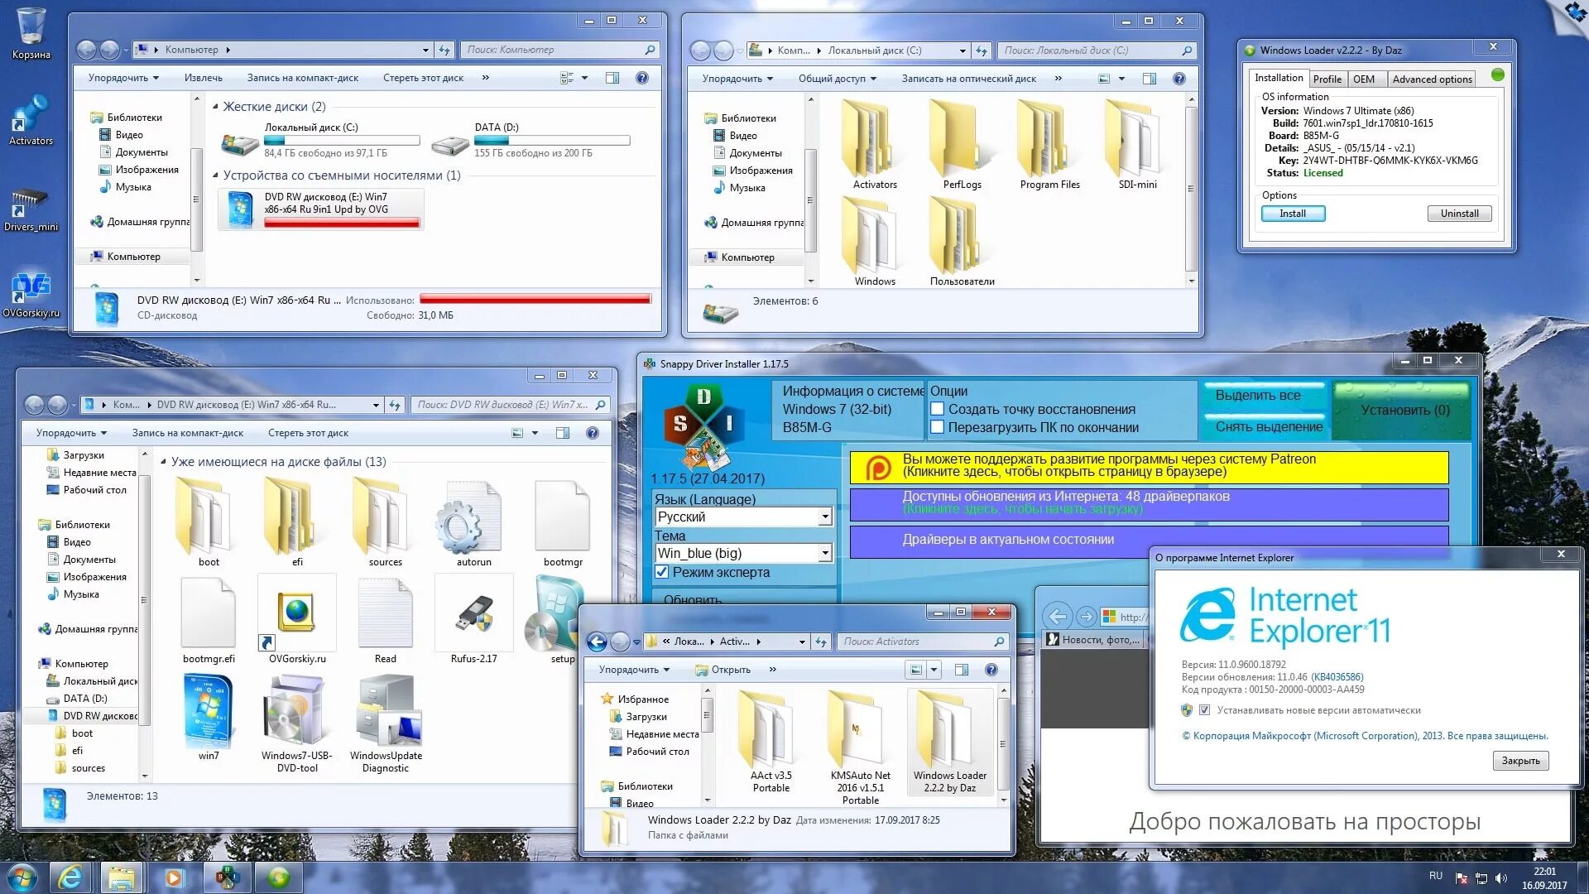Click Internet Explorer in the taskbar
This screenshot has width=1589, height=894.
coord(71,877)
